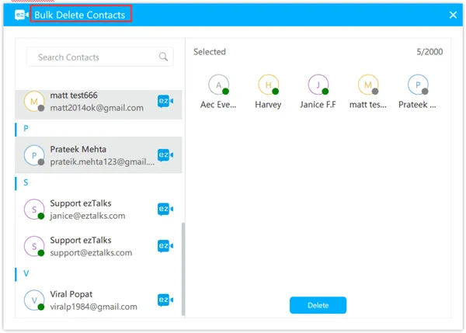Click ezTalks icon beside janice@eztalks.com
466x333 pixels.
tap(165, 209)
